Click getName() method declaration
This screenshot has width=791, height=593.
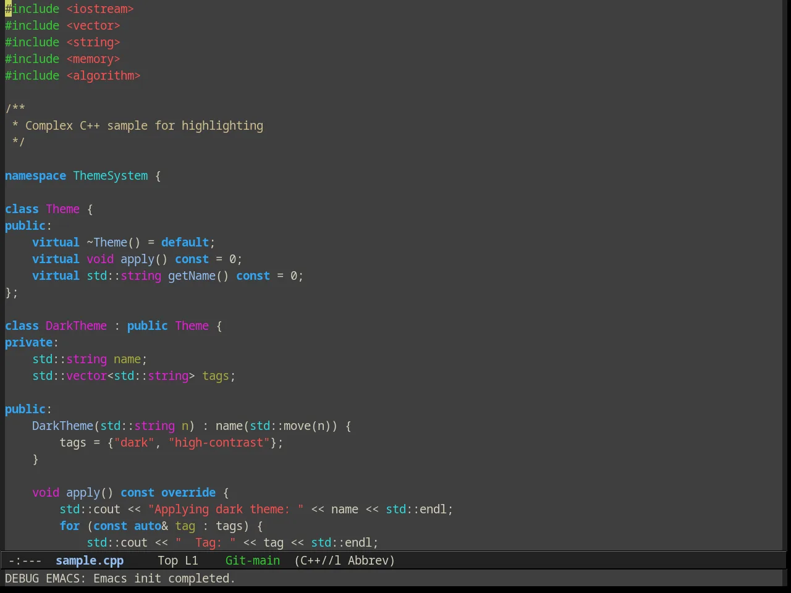[198, 275]
